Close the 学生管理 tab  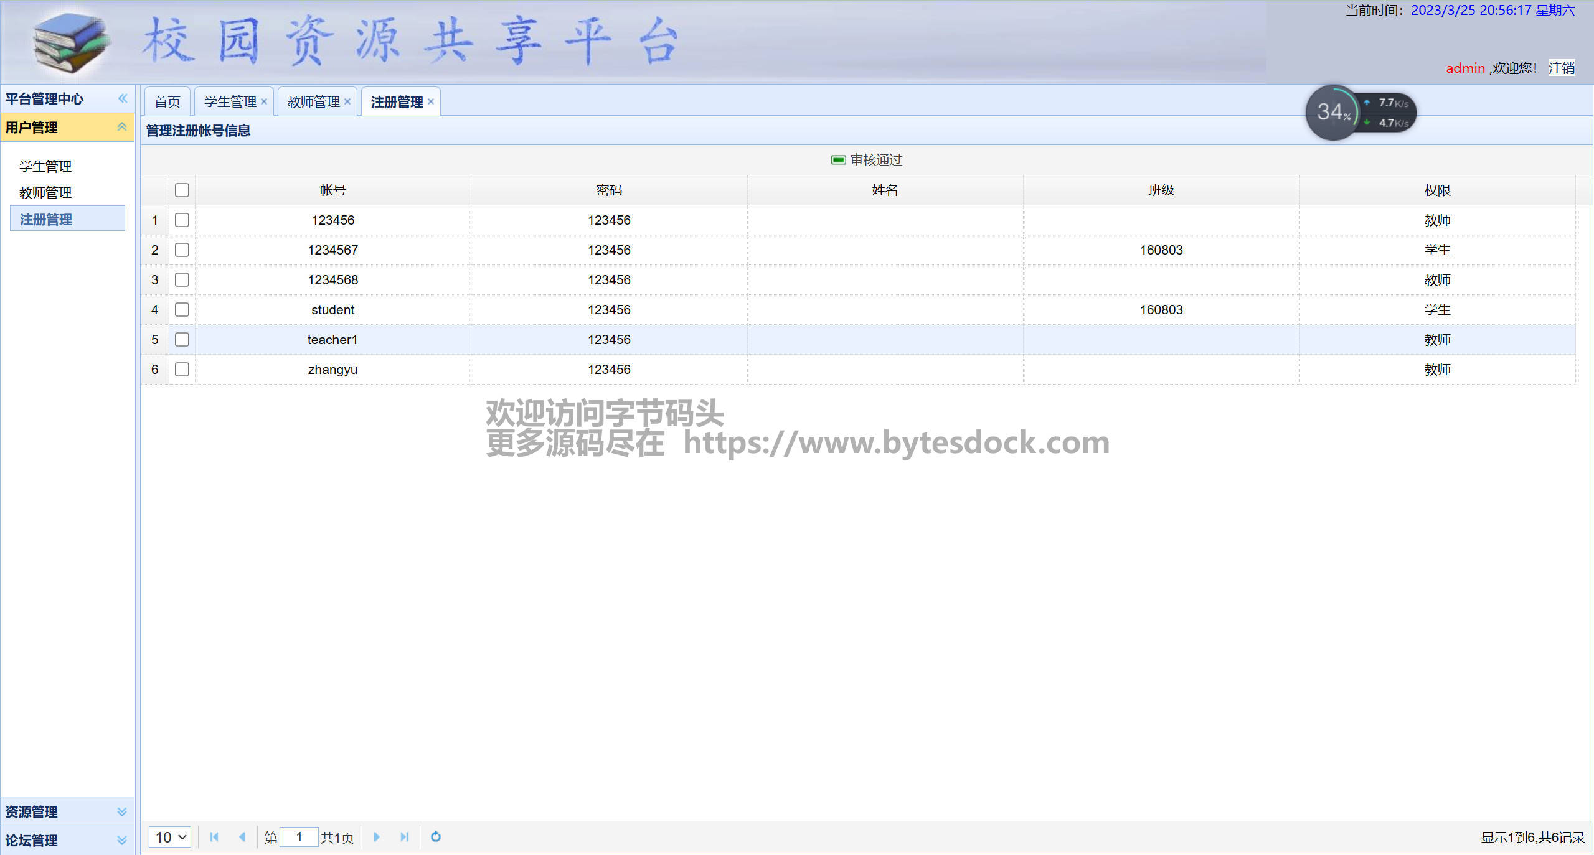[x=264, y=101]
